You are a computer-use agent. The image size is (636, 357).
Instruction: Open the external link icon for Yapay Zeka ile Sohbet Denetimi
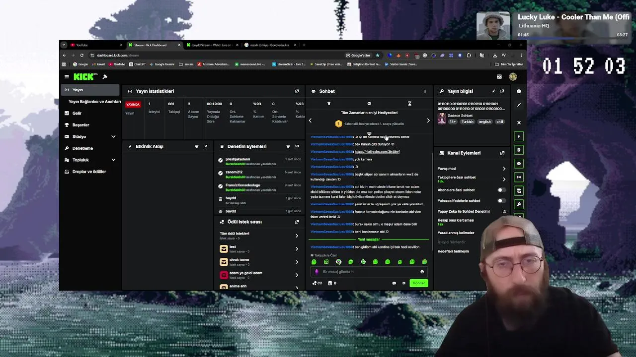(504, 212)
